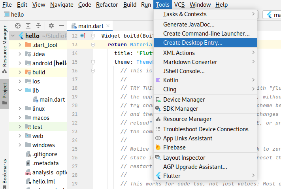The image size is (281, 189).
Task: Choose Create Command-line Launcher...
Action: (205, 34)
